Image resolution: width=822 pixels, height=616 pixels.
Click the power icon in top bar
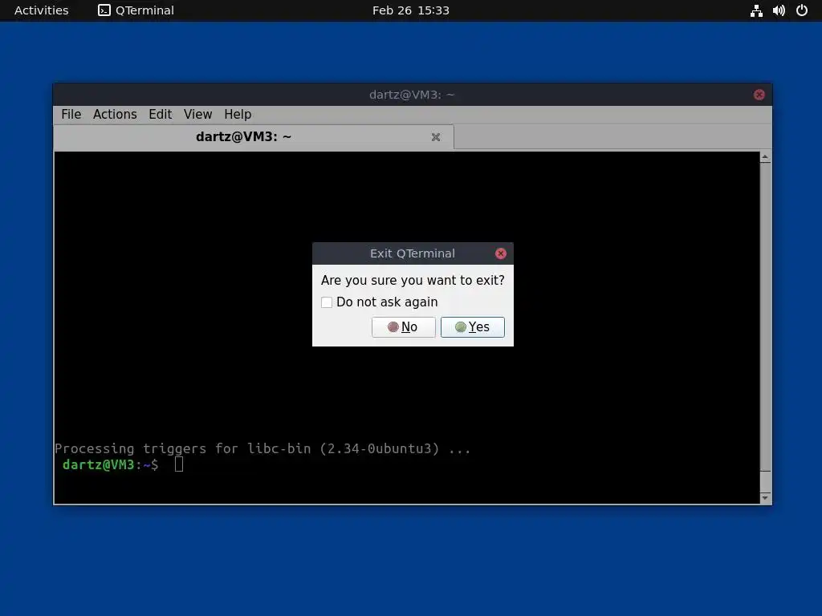[802, 10]
